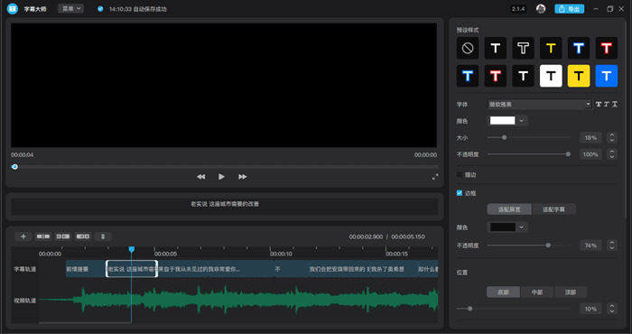
Task: Select the 前情提要 subtitle clip
Action: (x=86, y=269)
